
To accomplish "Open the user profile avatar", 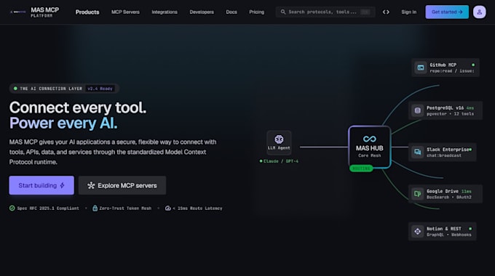I will 479,12.
